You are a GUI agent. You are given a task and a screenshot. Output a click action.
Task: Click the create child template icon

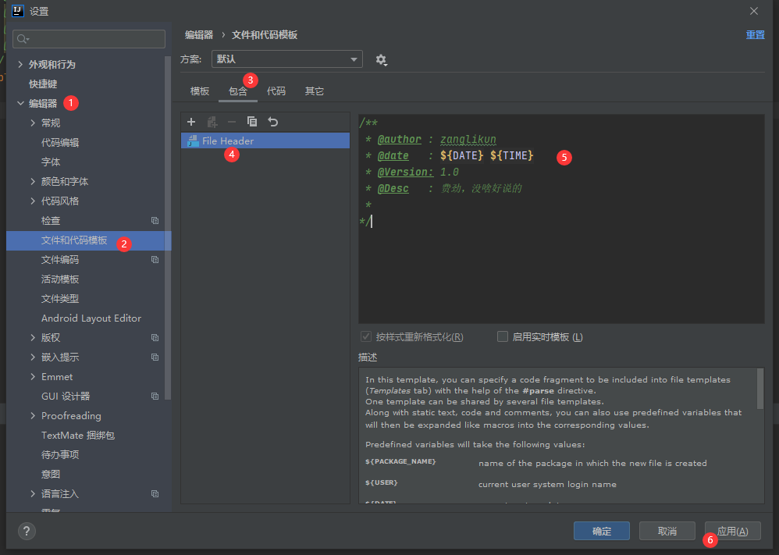(x=212, y=122)
